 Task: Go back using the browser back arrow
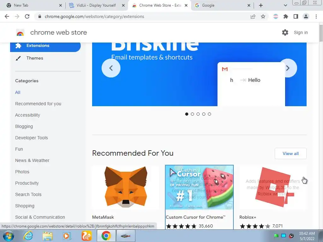point(7,16)
